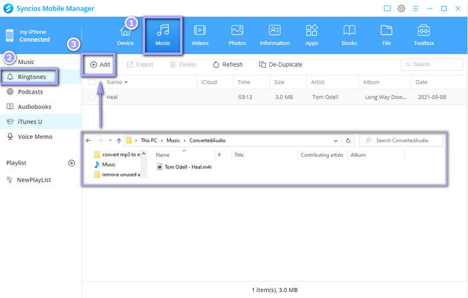Select Voice Memo in the sidebar

[35, 136]
